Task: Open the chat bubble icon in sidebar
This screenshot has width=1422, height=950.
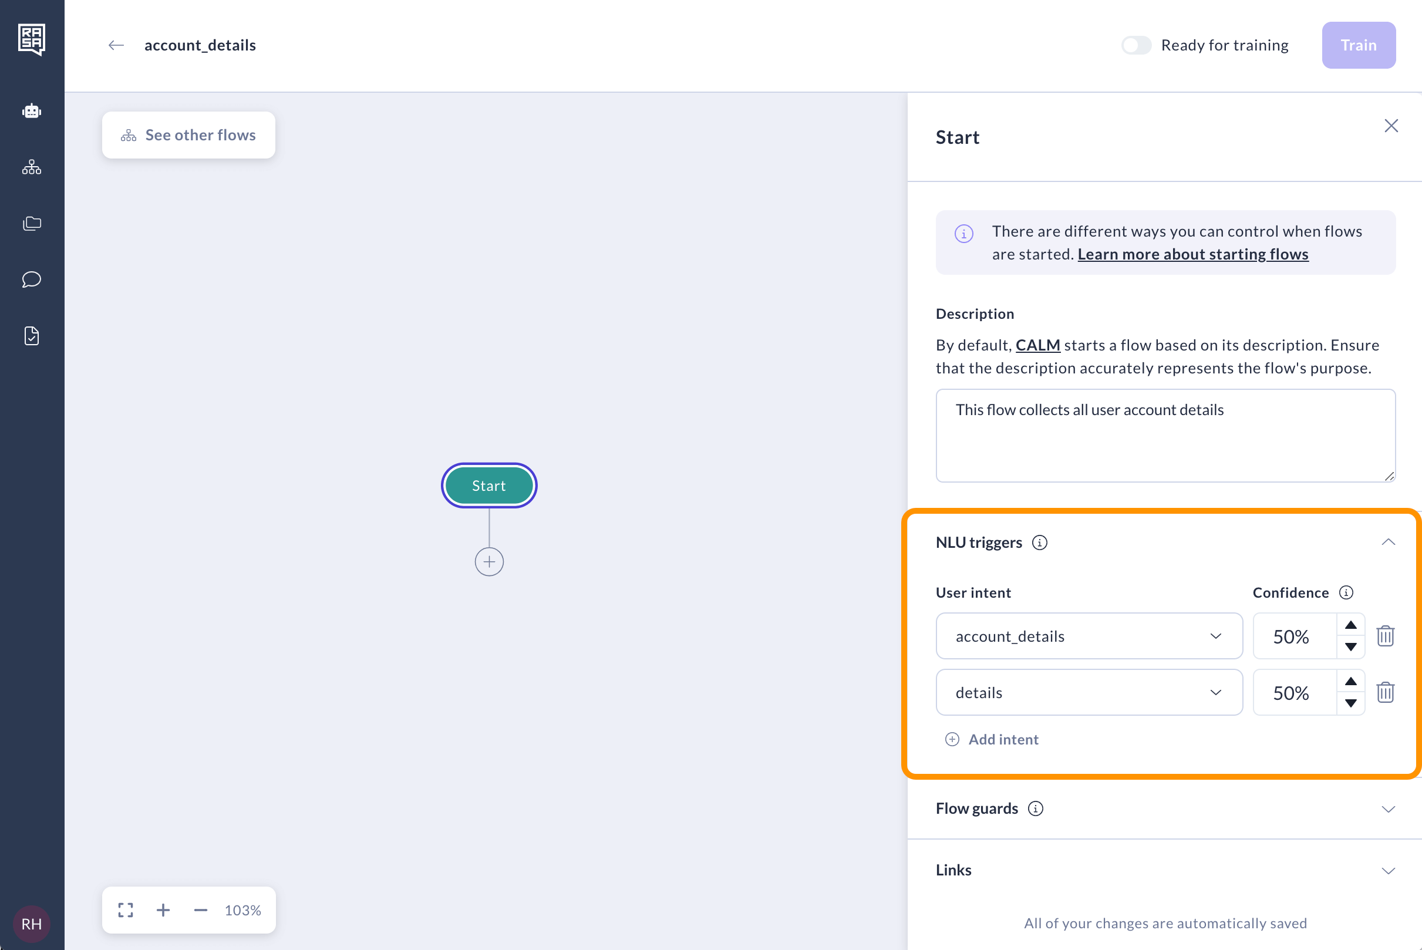Action: click(x=32, y=279)
